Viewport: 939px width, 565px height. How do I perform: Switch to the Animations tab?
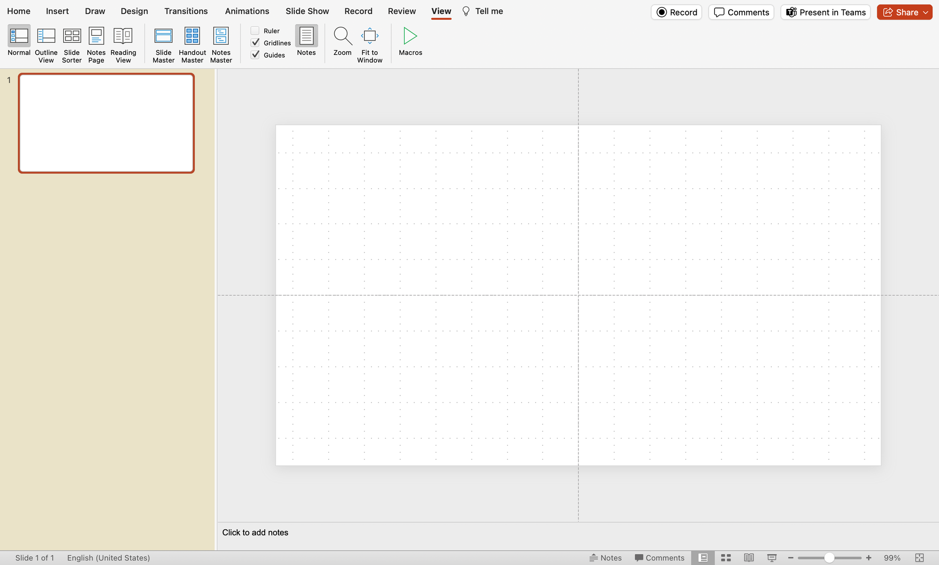point(247,11)
